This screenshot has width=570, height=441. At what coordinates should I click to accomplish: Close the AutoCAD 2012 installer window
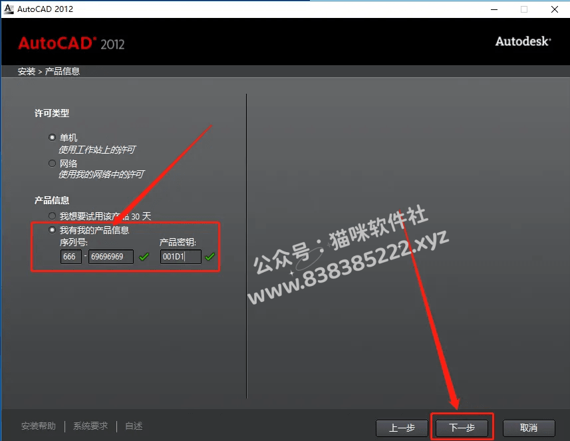coord(554,9)
